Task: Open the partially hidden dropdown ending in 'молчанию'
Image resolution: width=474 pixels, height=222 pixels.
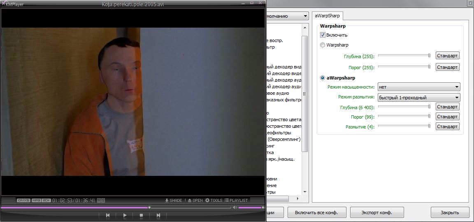Action: tap(288, 16)
